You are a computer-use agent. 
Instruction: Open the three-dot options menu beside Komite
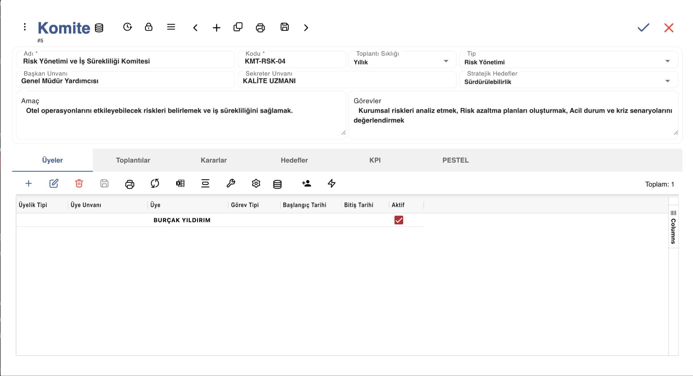point(25,27)
